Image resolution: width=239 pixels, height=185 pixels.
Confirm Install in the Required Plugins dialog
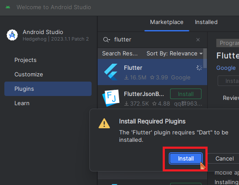(186, 158)
